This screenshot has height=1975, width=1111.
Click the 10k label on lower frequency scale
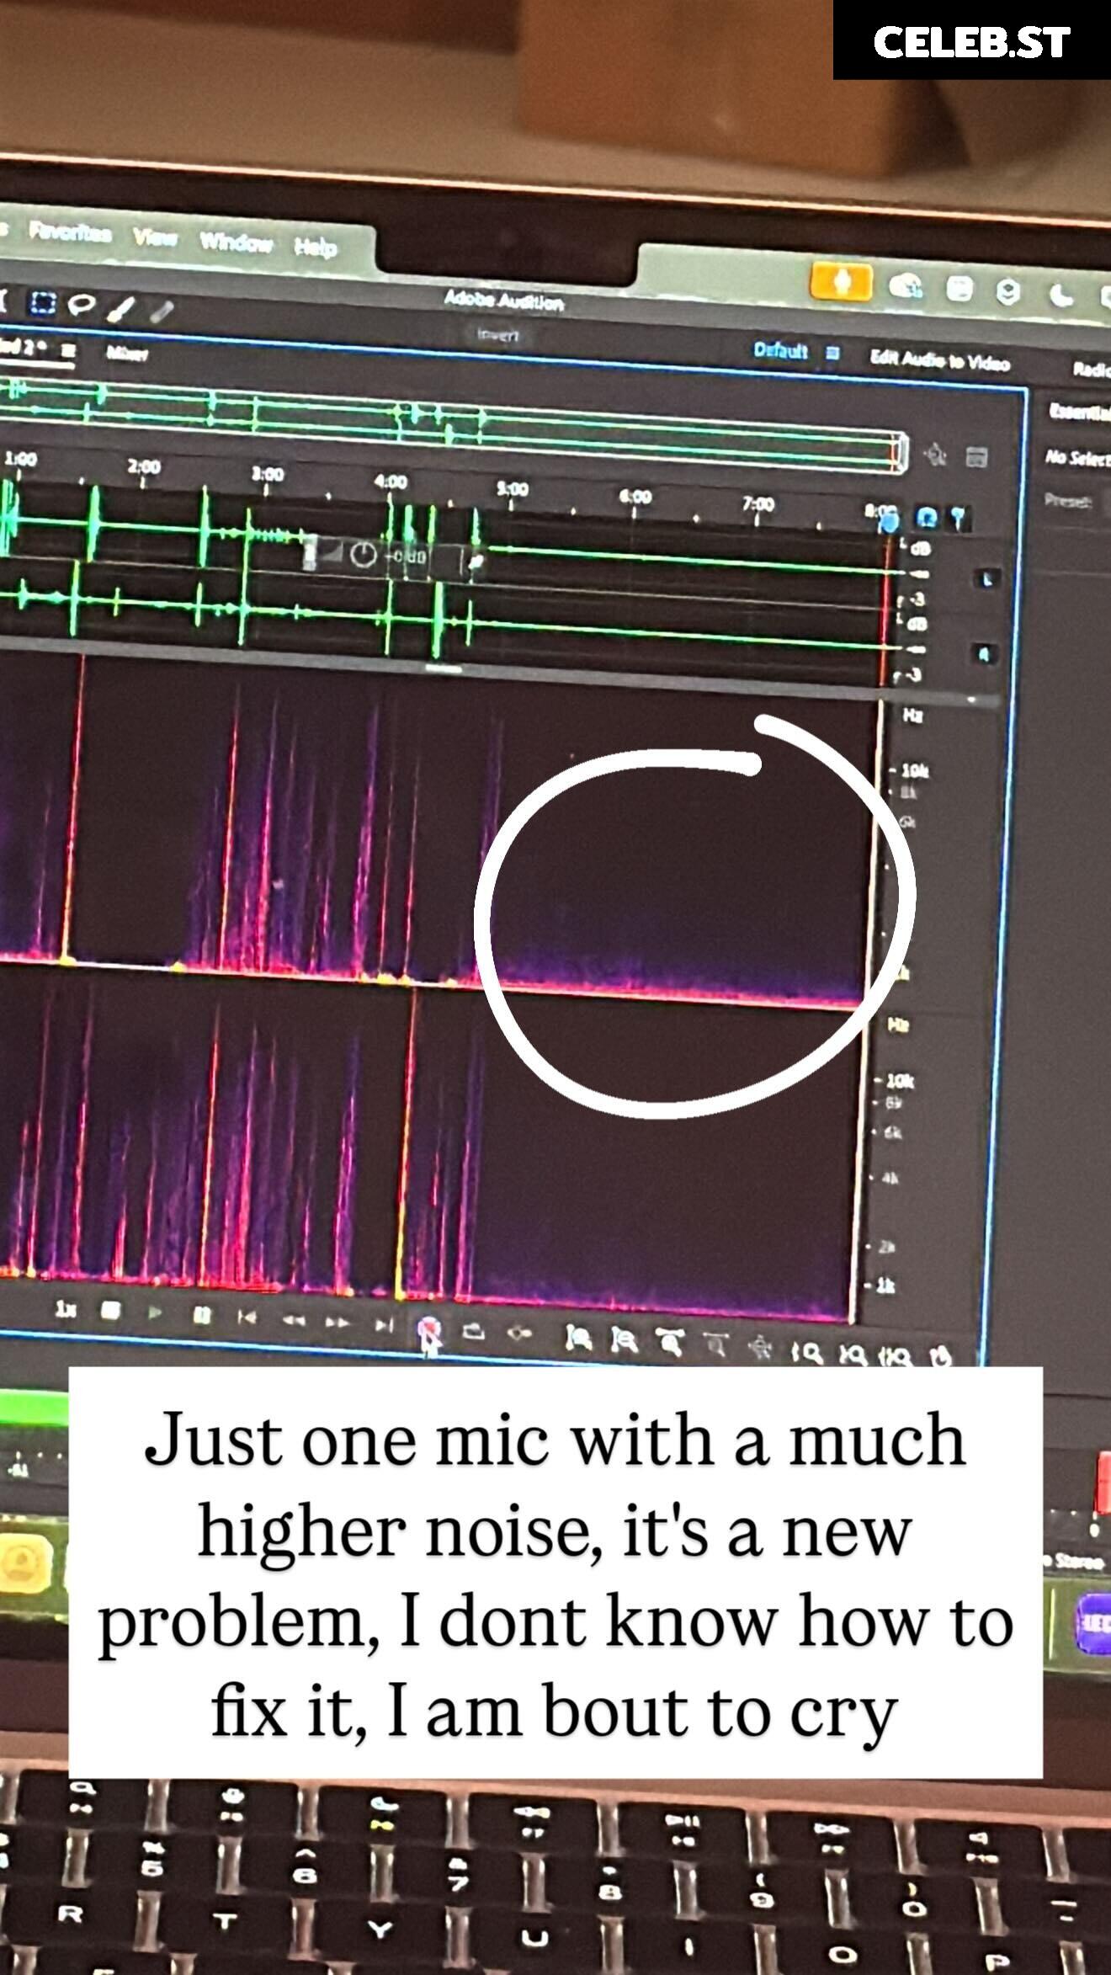[x=898, y=1080]
